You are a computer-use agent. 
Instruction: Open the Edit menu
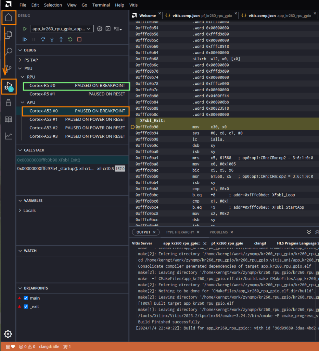[x=35, y=5]
